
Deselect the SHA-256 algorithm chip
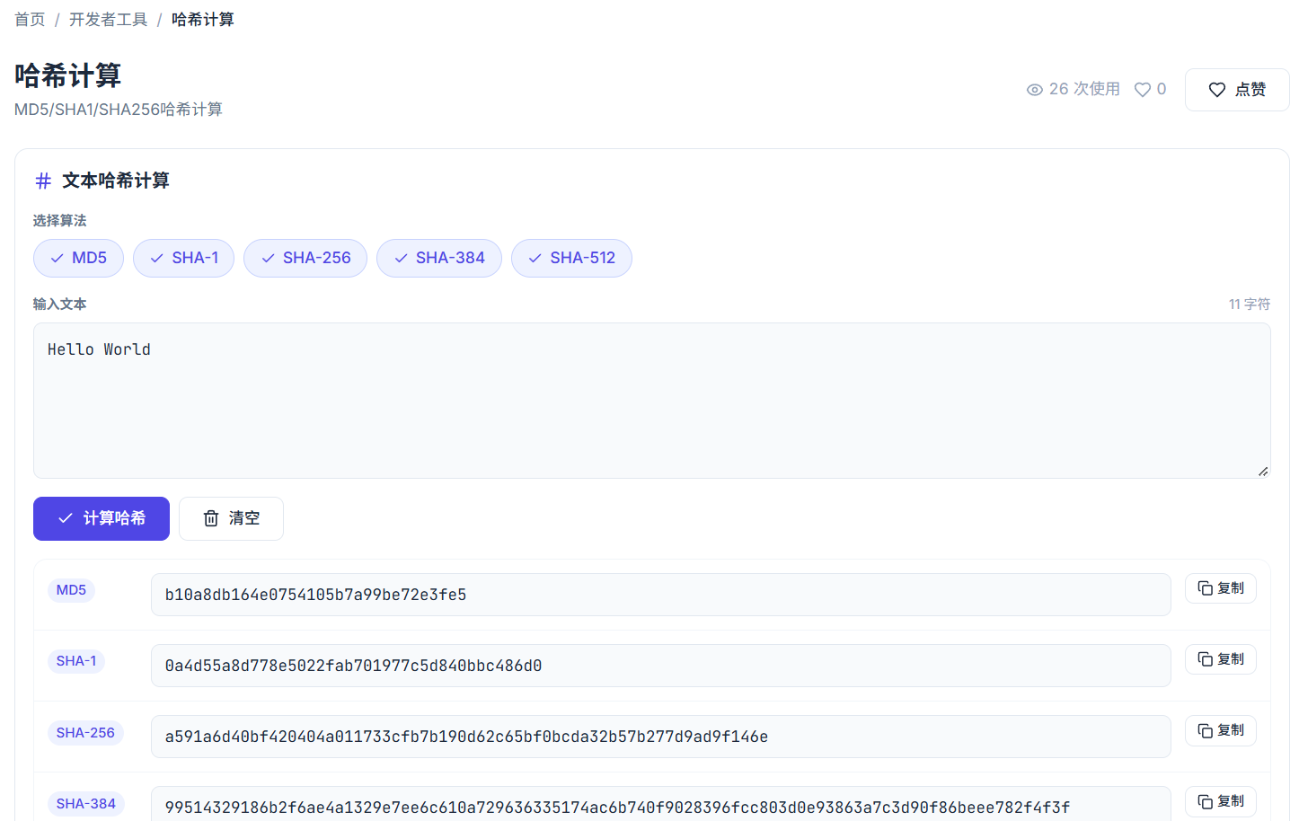[305, 259]
